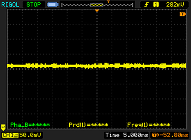Click the 50.0mV vertical scale value
This screenshot has width=191, height=140.
(x=30, y=135)
